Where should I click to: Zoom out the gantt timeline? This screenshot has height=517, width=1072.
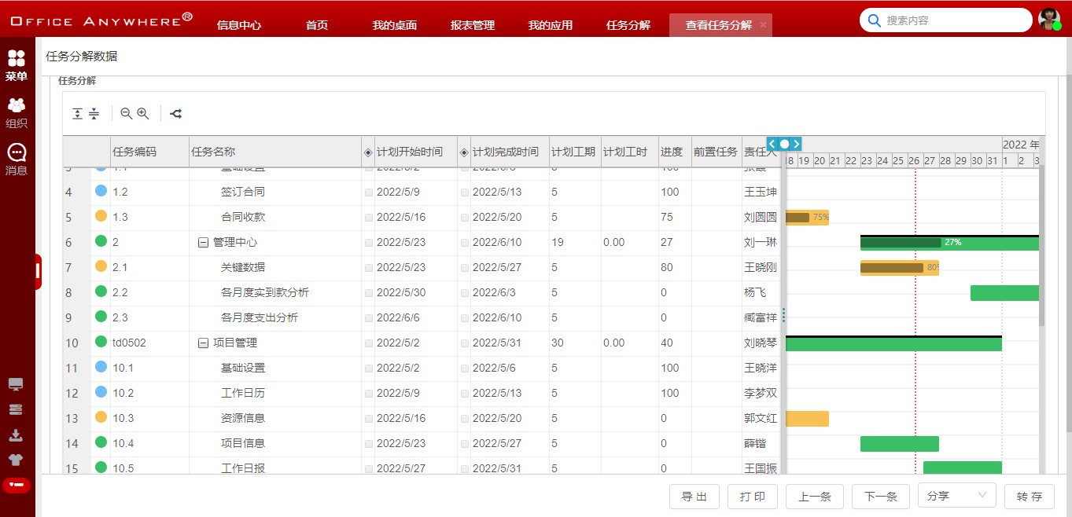[x=126, y=114]
